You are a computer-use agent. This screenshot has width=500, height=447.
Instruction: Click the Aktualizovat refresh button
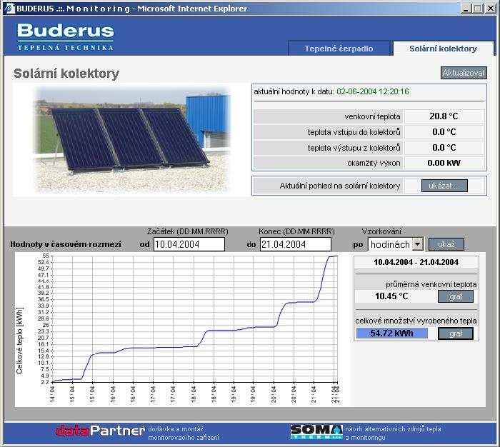464,73
